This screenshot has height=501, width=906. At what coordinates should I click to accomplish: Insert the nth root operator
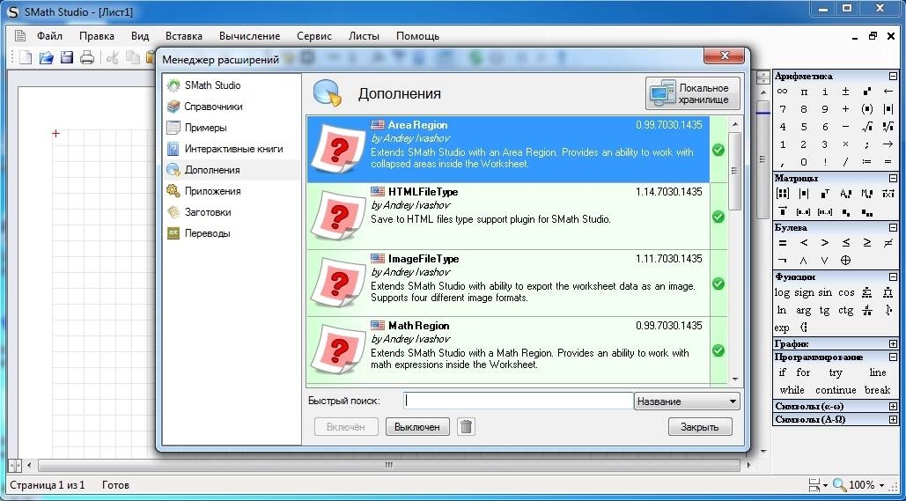[x=888, y=127]
